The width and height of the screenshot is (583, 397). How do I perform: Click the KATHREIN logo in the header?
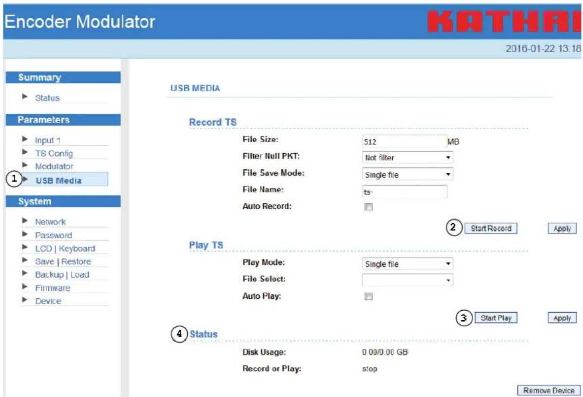(x=504, y=22)
